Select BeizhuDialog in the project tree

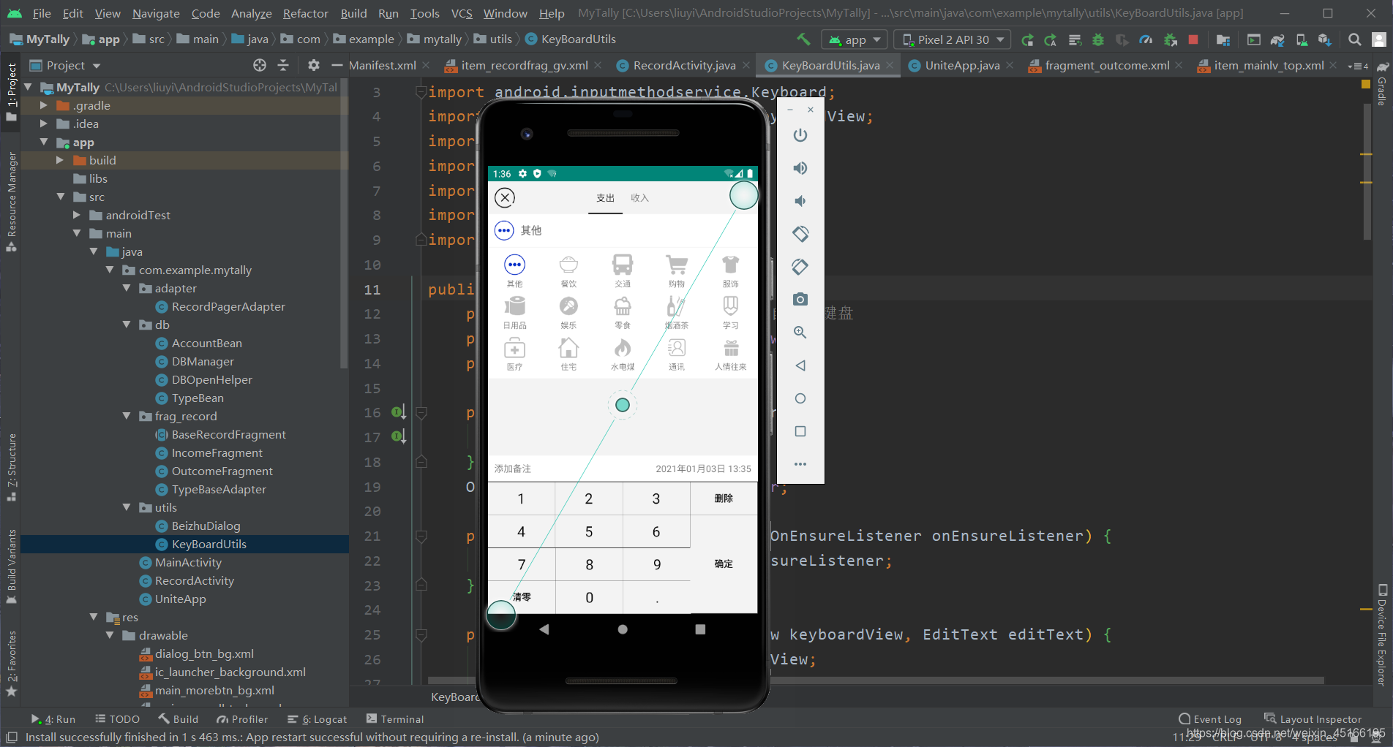[206, 526]
